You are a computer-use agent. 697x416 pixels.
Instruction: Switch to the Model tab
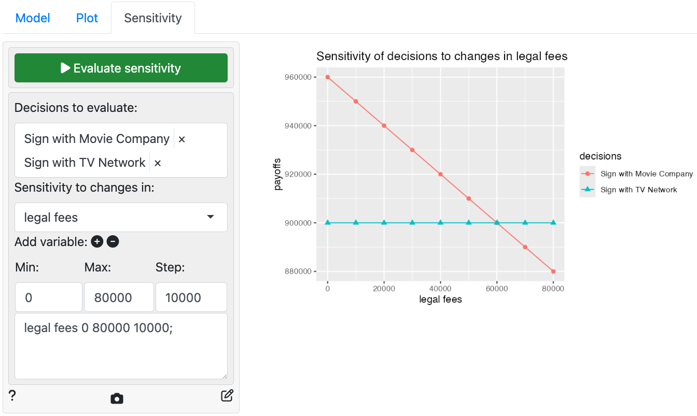tap(33, 18)
